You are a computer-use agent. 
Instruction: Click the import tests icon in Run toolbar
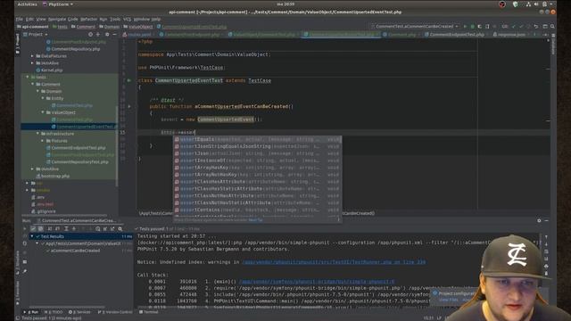pyautogui.click(x=105, y=229)
